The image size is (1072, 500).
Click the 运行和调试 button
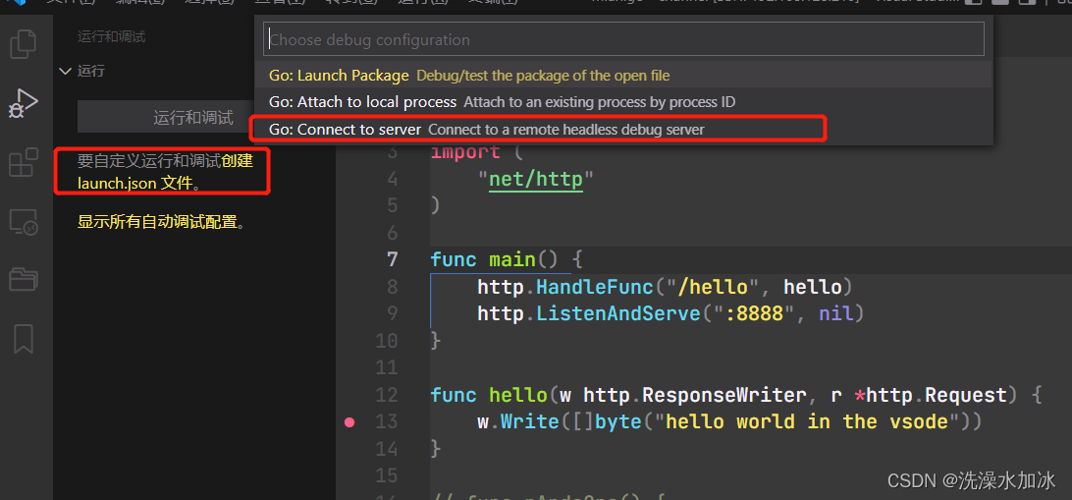[193, 117]
